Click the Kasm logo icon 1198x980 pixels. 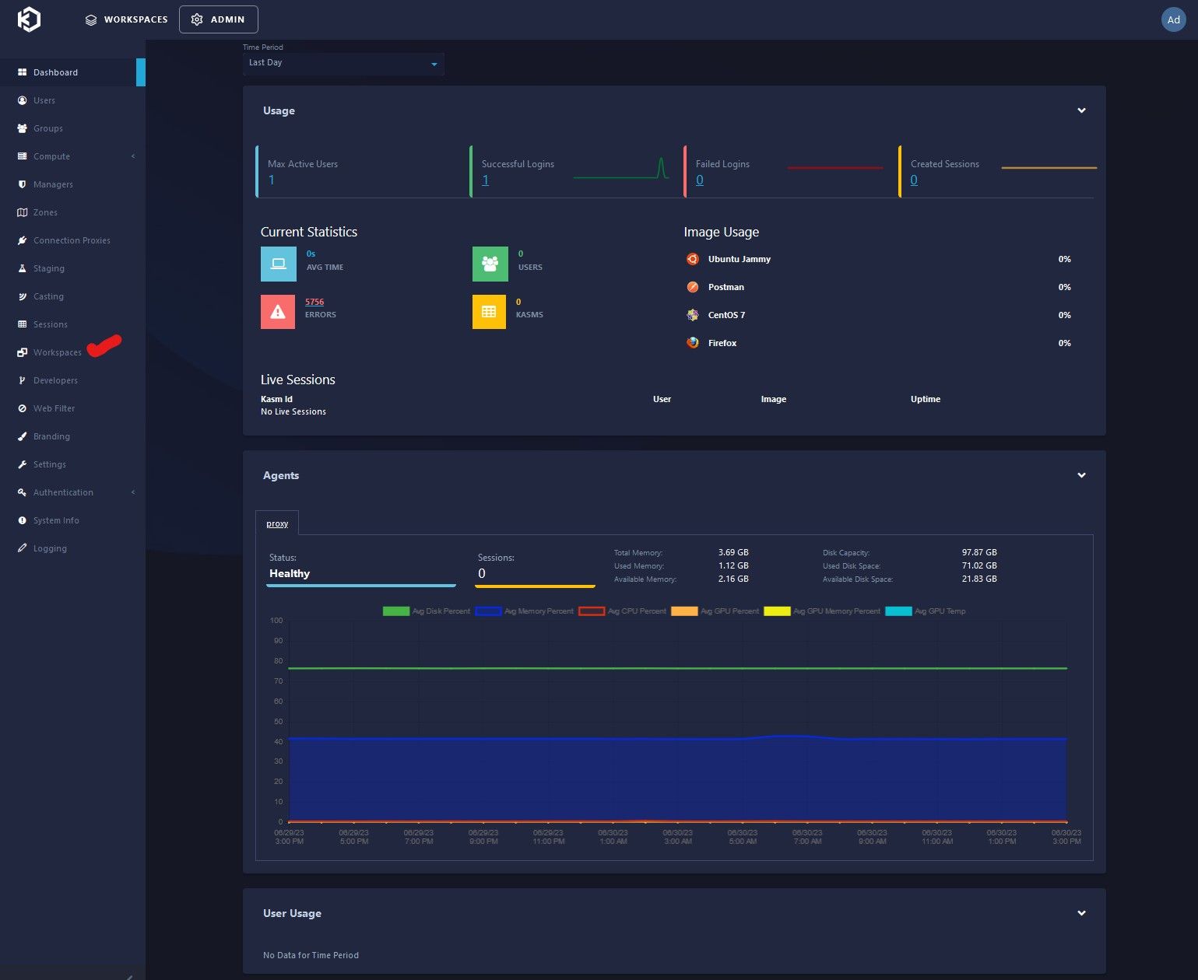tap(29, 19)
